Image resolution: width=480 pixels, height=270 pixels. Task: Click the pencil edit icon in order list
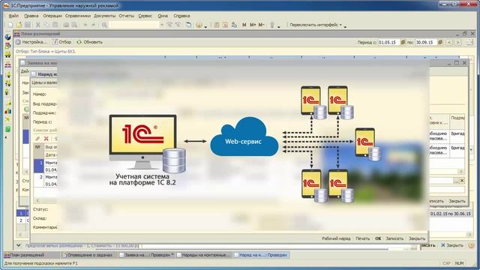[37, 139]
